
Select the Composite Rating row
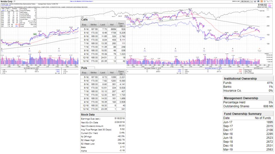click(28, 16)
